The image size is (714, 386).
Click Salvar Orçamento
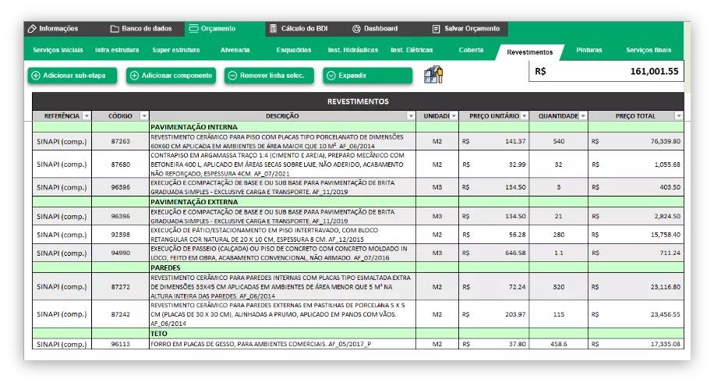pyautogui.click(x=466, y=29)
